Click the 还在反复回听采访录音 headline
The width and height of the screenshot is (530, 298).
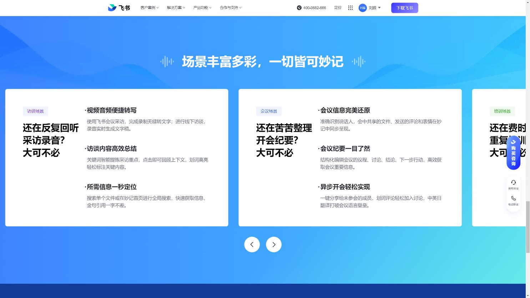[51, 140]
